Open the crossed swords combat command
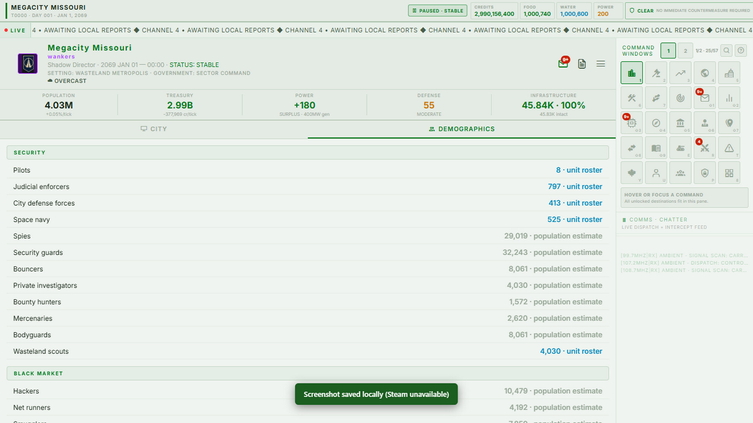Image resolution: width=753 pixels, height=423 pixels. click(704, 148)
